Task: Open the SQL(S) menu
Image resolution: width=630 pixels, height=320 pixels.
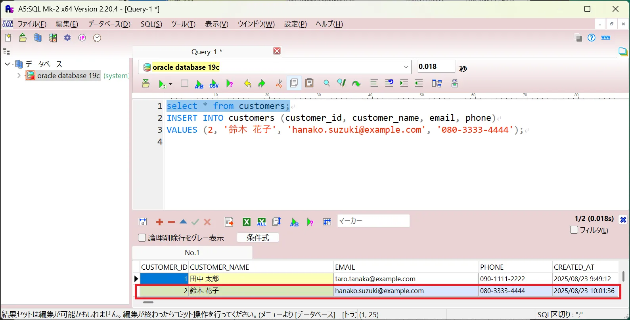Action: click(x=151, y=24)
